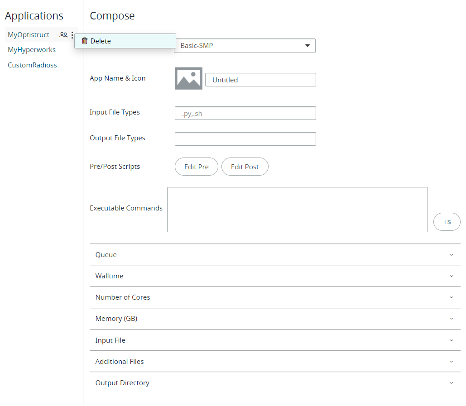466x406 pixels.
Task: Expand the Number of Cores section
Action: (275, 297)
